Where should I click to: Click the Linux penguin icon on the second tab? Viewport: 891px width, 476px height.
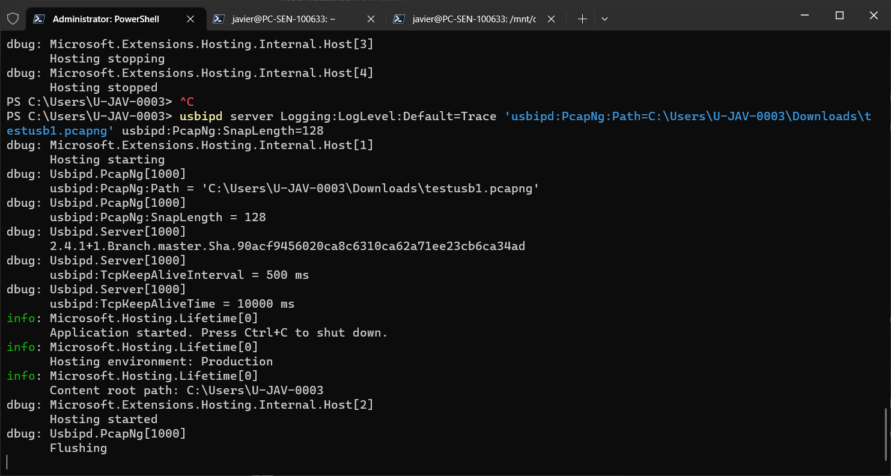point(219,19)
